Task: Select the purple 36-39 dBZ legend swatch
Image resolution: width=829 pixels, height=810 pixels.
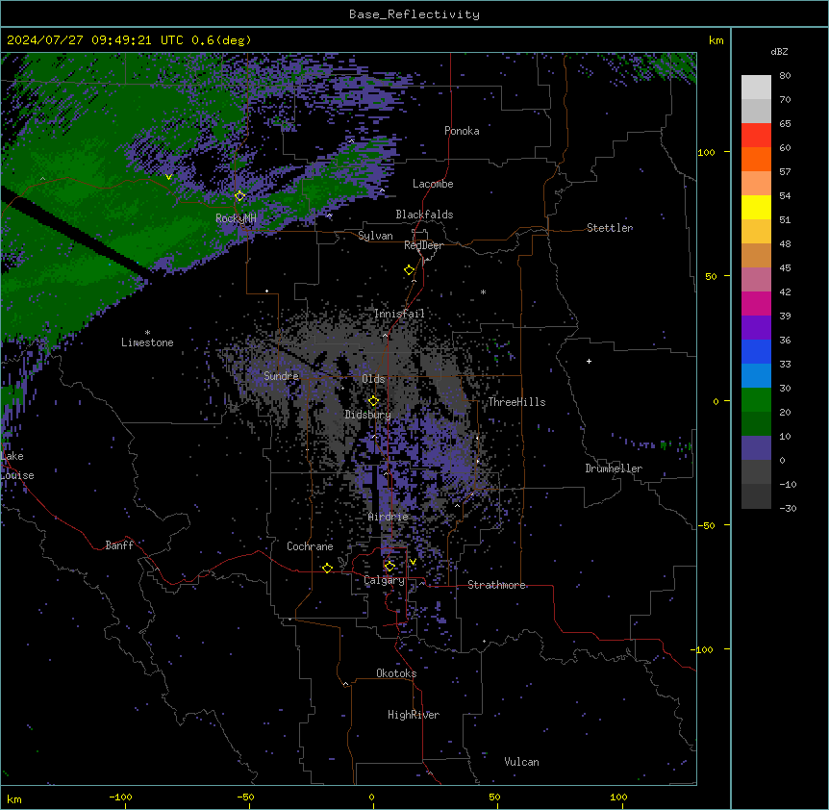Action: (x=756, y=328)
